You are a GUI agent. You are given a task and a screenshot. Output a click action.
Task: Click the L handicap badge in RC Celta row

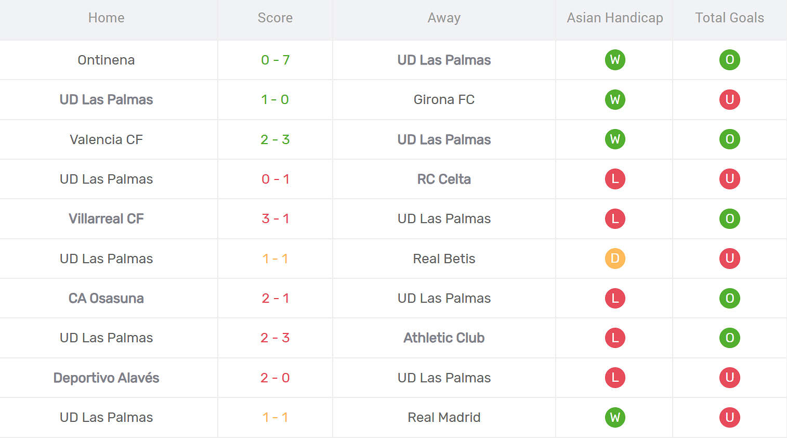click(x=615, y=179)
